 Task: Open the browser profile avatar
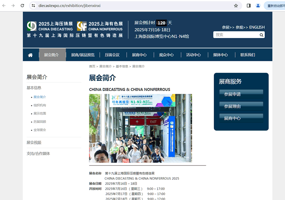tap(258, 6)
